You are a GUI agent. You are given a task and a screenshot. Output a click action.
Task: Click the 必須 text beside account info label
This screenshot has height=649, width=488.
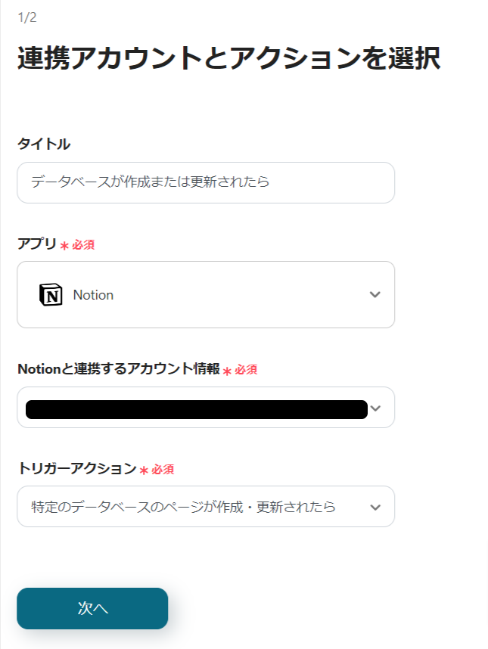coord(246,370)
